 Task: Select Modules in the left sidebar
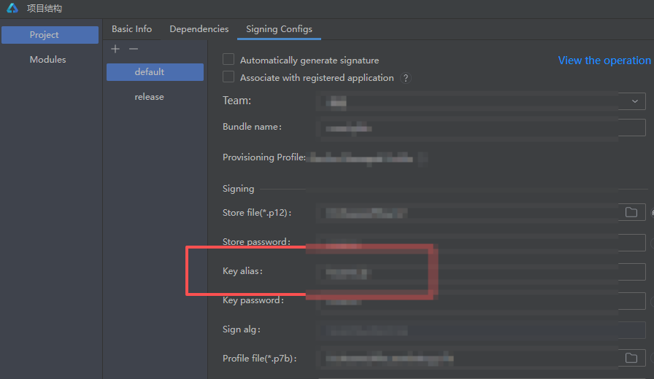47,60
